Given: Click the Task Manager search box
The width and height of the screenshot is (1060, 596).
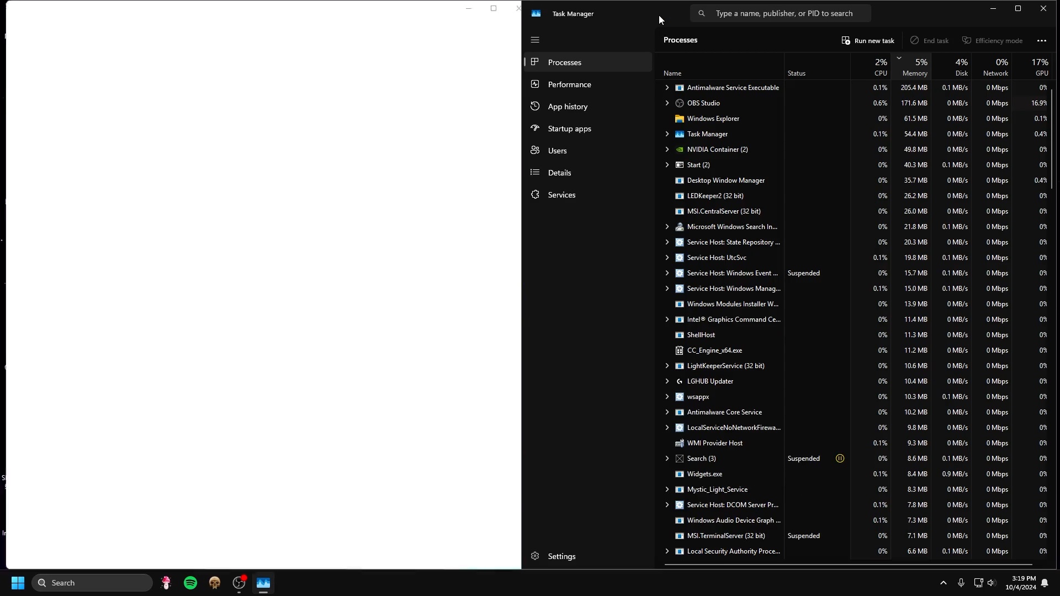Looking at the screenshot, I should (780, 13).
